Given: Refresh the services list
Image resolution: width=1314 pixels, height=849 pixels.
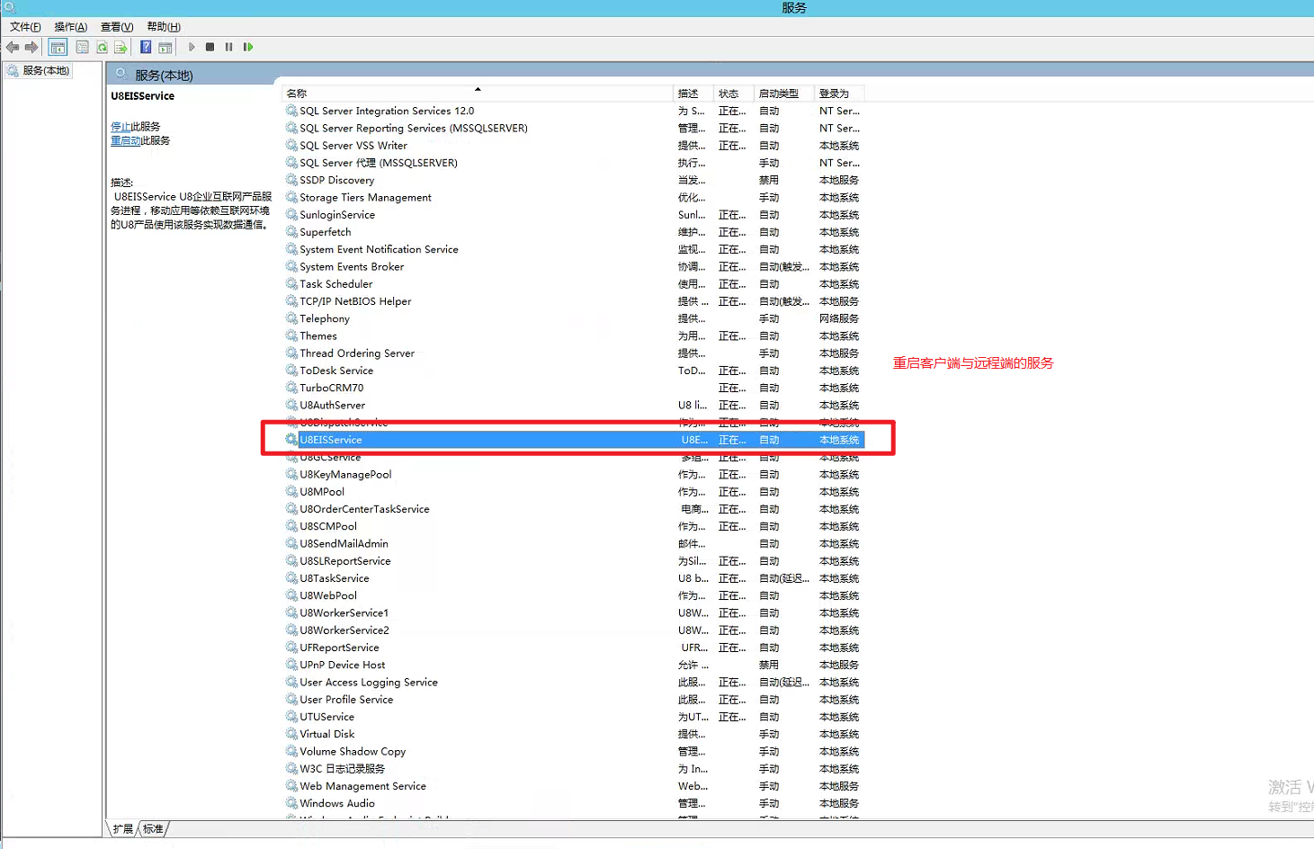Looking at the screenshot, I should click(101, 47).
